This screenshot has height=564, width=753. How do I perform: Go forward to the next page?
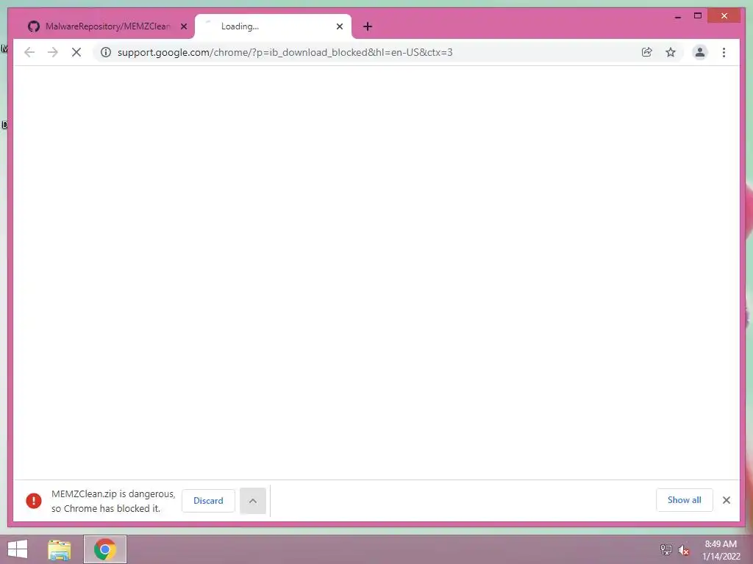coord(53,52)
